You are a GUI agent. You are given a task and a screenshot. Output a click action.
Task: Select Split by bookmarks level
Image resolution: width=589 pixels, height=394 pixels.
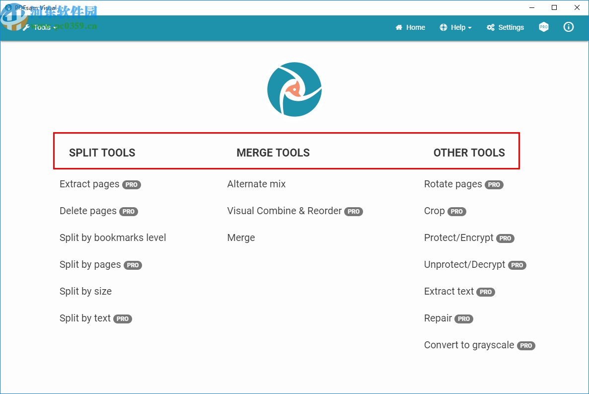pos(113,237)
